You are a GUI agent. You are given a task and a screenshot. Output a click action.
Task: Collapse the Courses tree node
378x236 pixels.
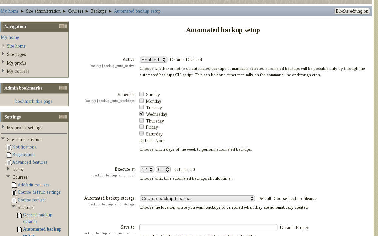(x=8, y=176)
